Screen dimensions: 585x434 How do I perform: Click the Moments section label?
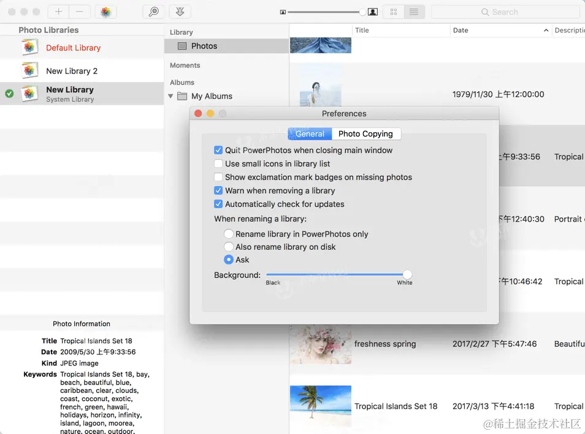[x=185, y=65]
